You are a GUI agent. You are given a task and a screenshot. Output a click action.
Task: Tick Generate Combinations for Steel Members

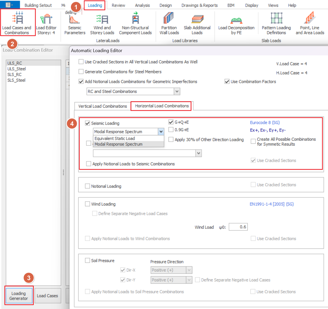[x=81, y=72]
